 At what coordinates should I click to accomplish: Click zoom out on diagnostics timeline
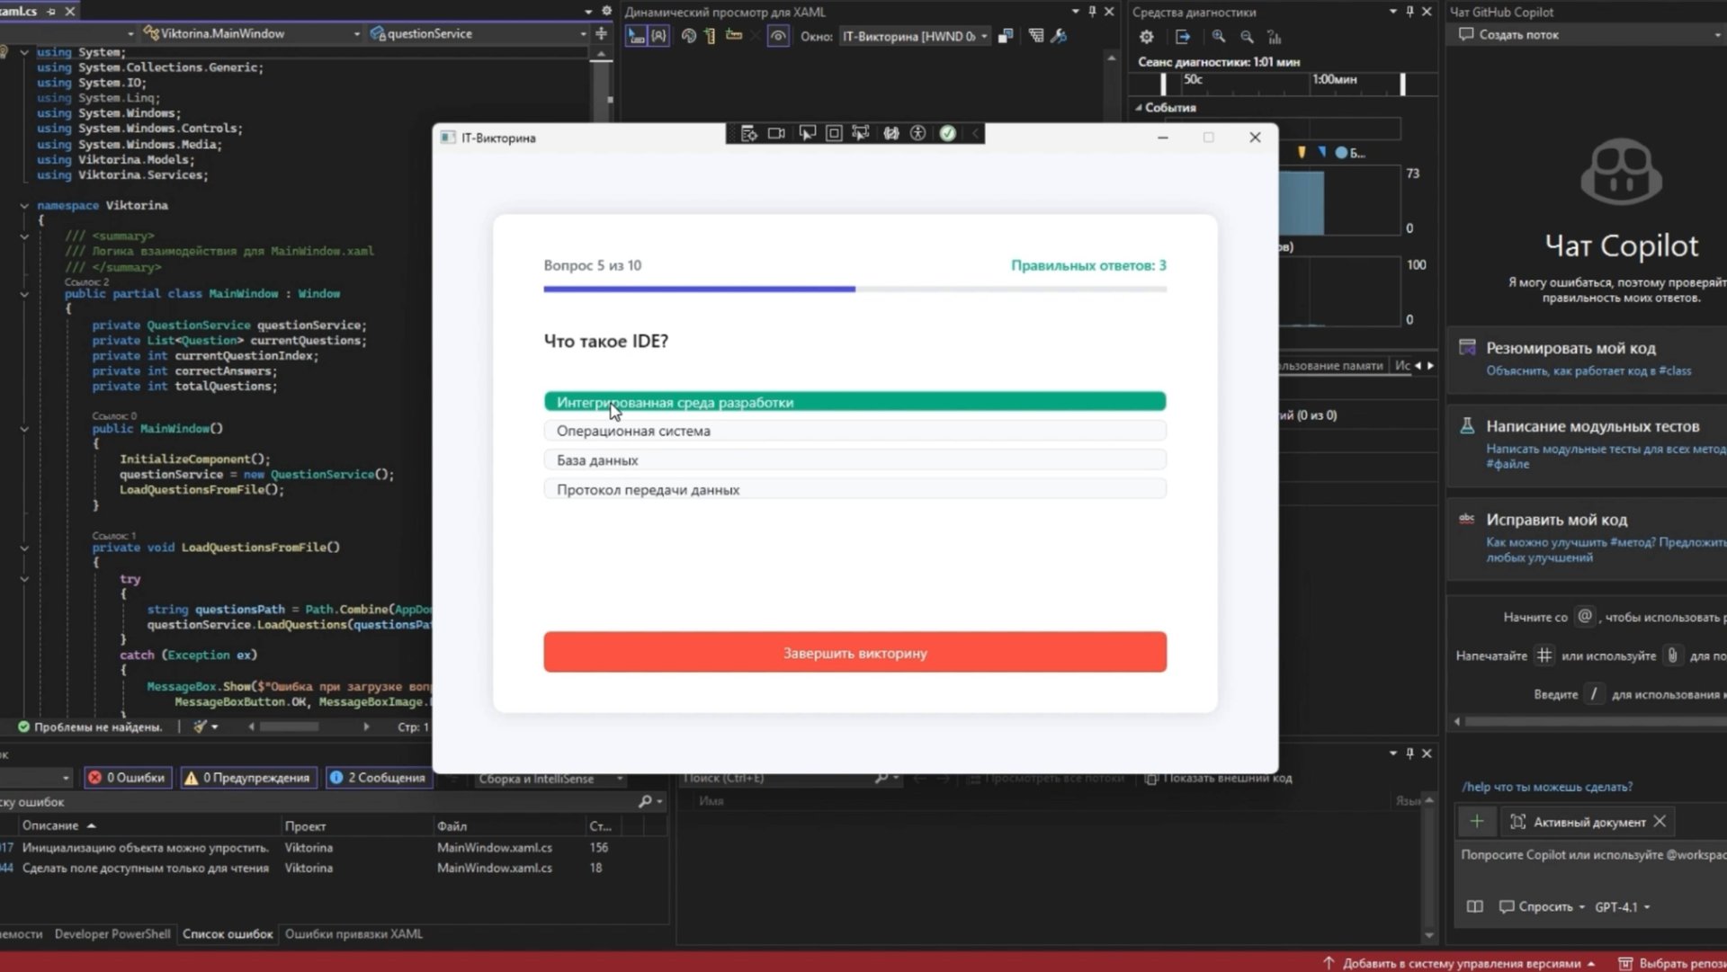coord(1247,37)
